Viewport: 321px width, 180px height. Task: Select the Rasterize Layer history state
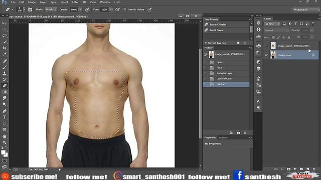[x=226, y=73]
